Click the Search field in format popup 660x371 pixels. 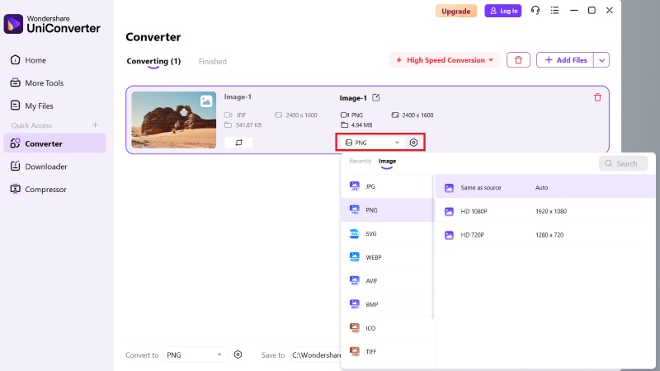coord(623,163)
